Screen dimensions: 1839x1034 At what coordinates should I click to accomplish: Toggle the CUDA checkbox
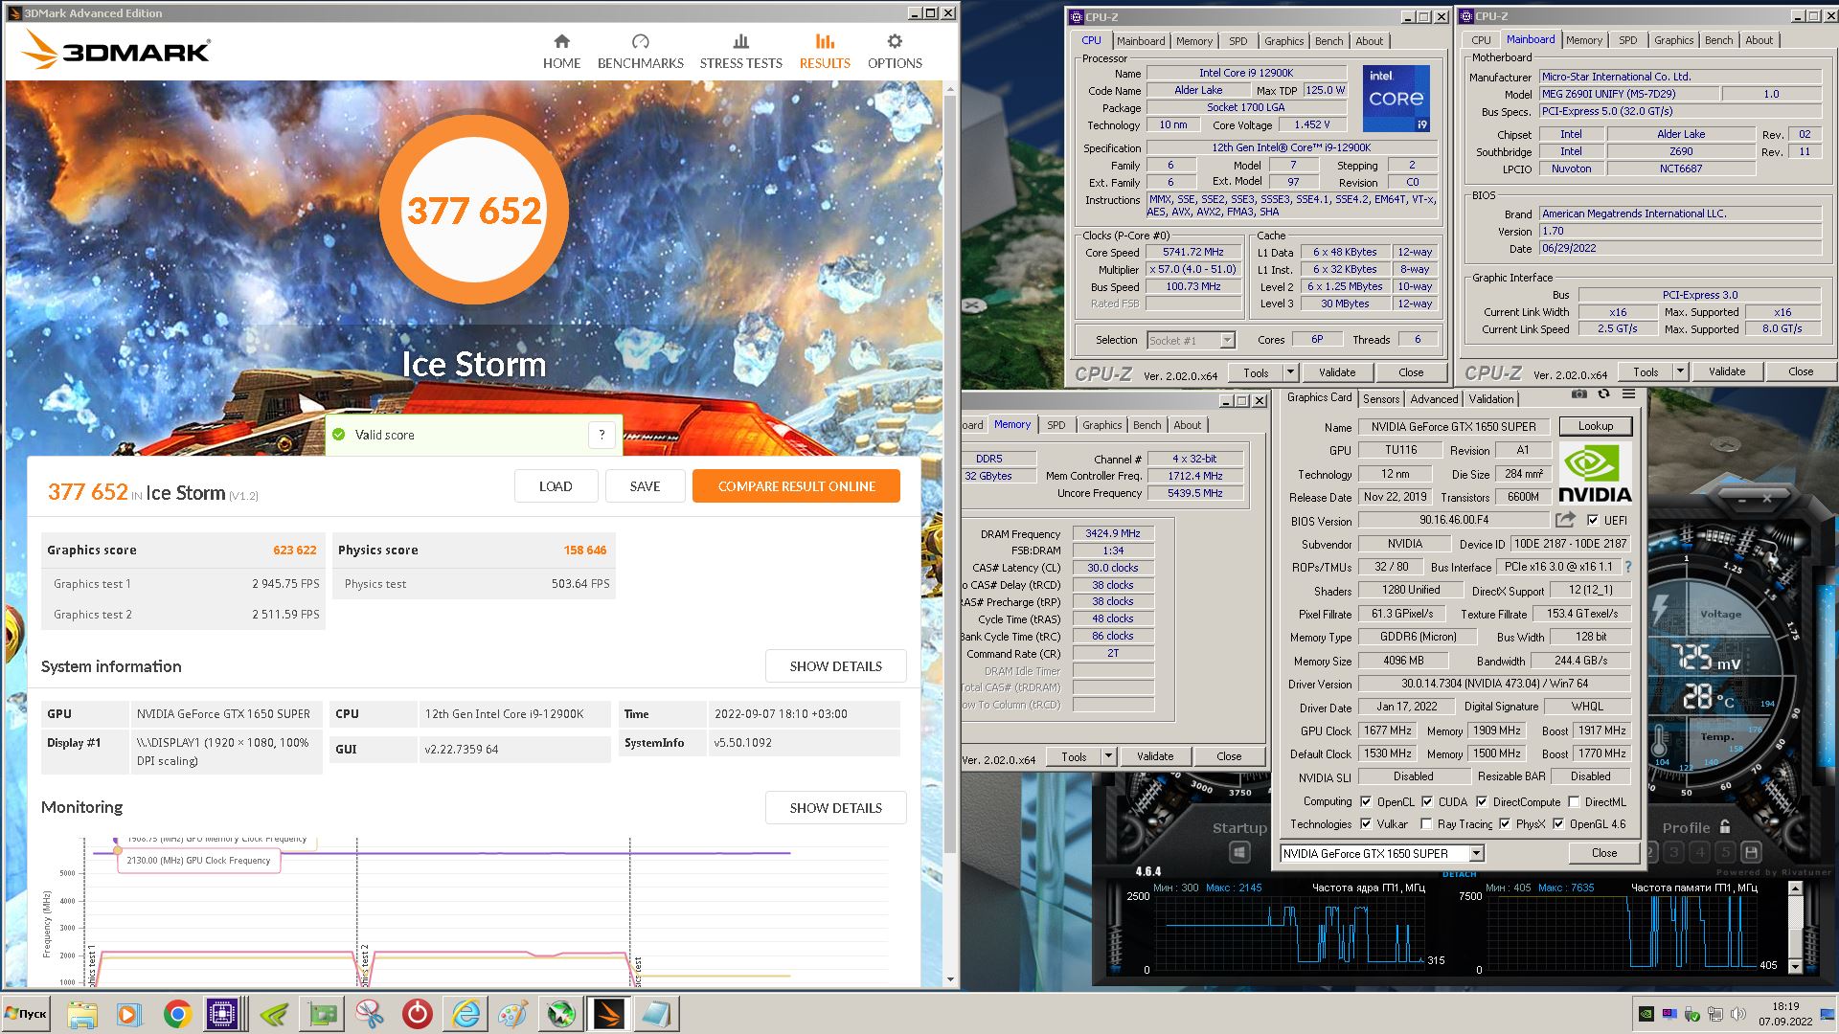point(1427,801)
